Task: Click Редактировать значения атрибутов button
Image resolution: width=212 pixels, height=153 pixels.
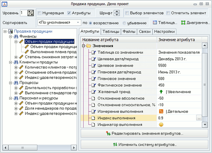Action: click(145, 133)
